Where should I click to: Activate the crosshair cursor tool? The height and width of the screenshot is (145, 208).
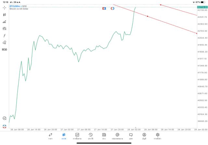click(x=5, y=7)
